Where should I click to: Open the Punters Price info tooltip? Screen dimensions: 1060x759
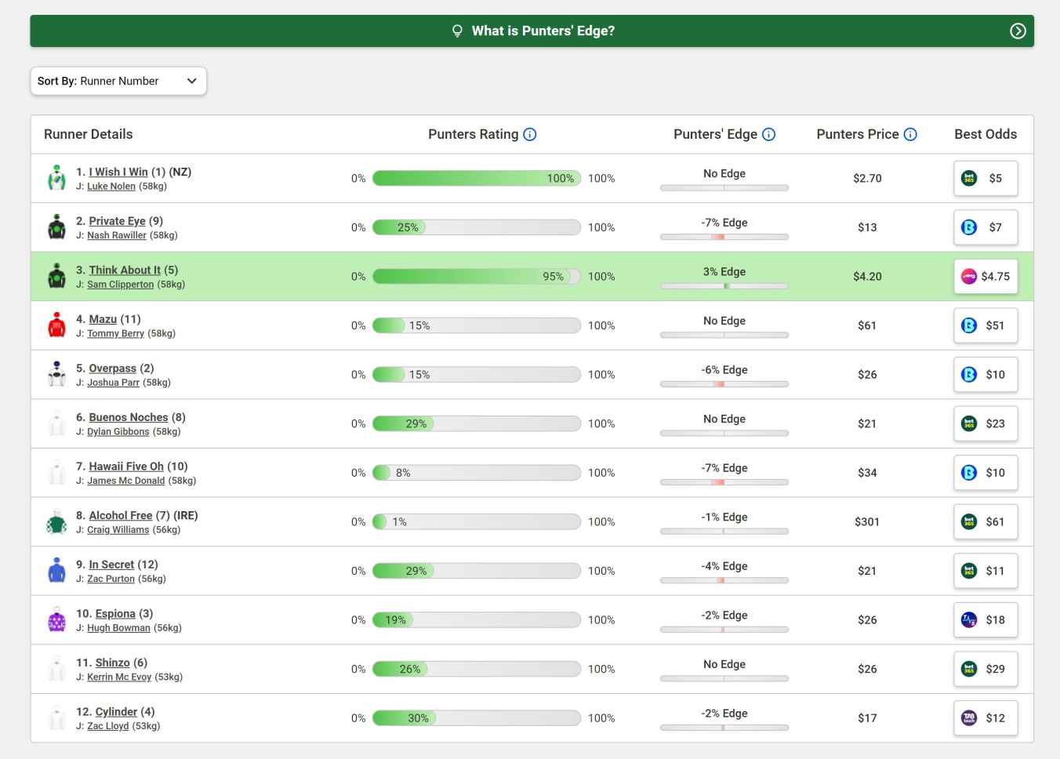pos(910,133)
